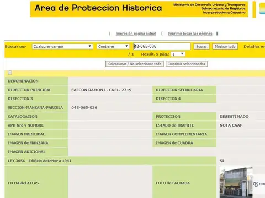Click the 'DIRECCION PRINCIPAL' field label
The width and height of the screenshot is (265, 198).
coord(29,90)
